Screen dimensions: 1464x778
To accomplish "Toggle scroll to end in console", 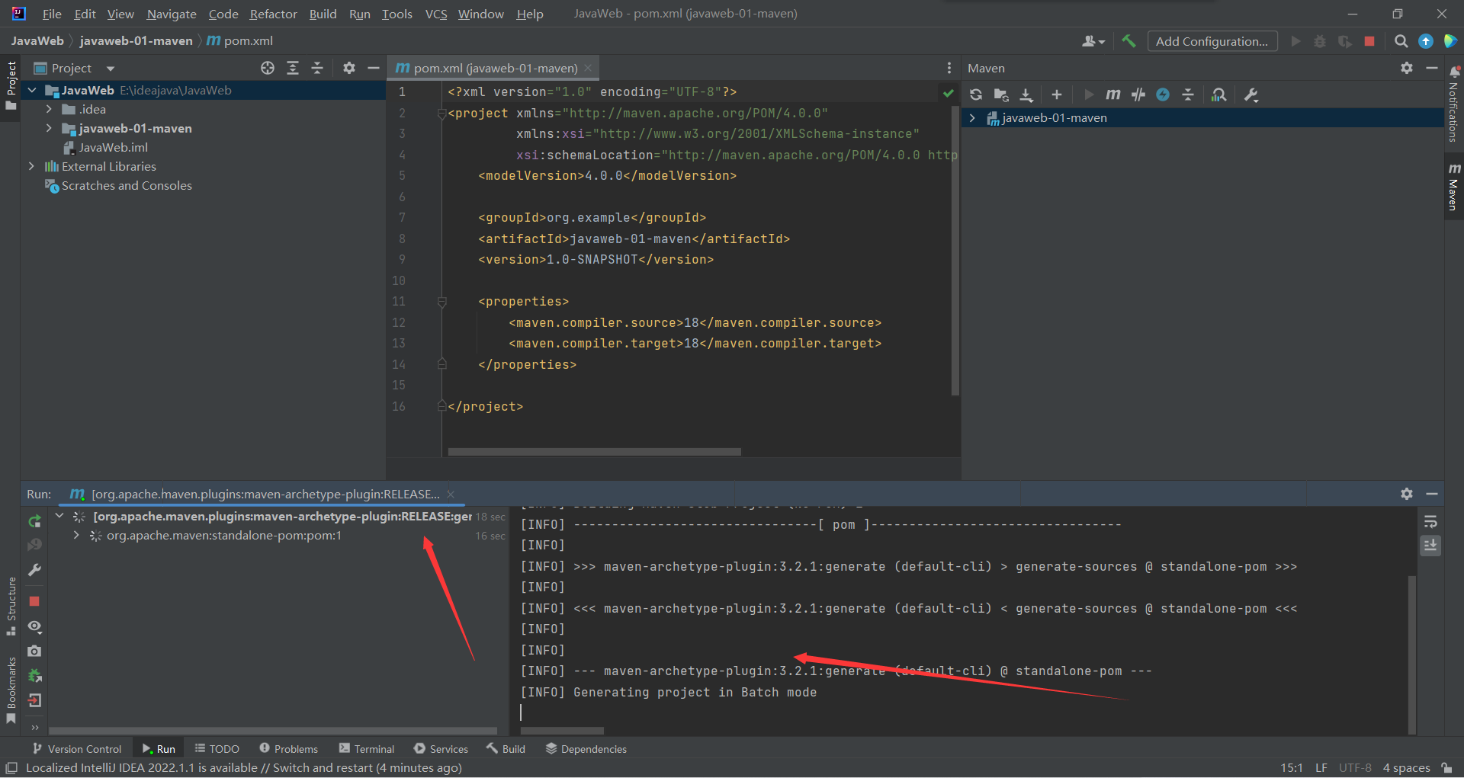I will tap(1430, 546).
